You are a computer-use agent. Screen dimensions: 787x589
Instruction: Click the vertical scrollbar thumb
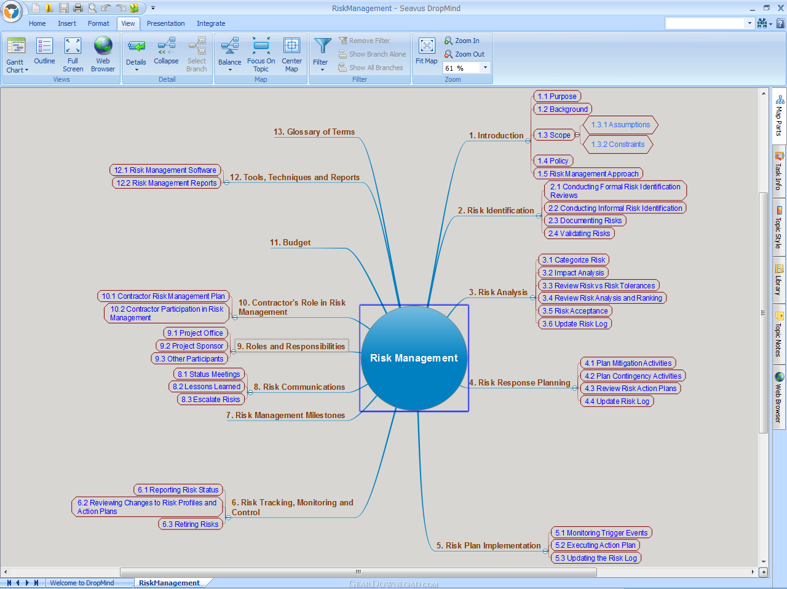click(x=764, y=312)
